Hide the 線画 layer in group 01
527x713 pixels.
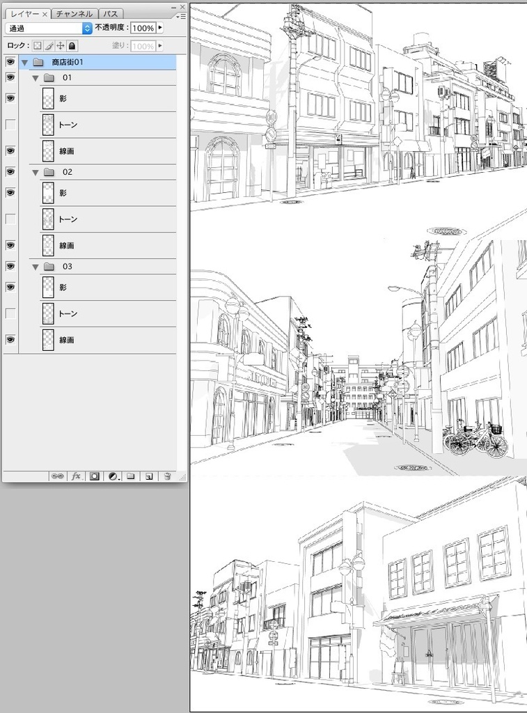[10, 151]
